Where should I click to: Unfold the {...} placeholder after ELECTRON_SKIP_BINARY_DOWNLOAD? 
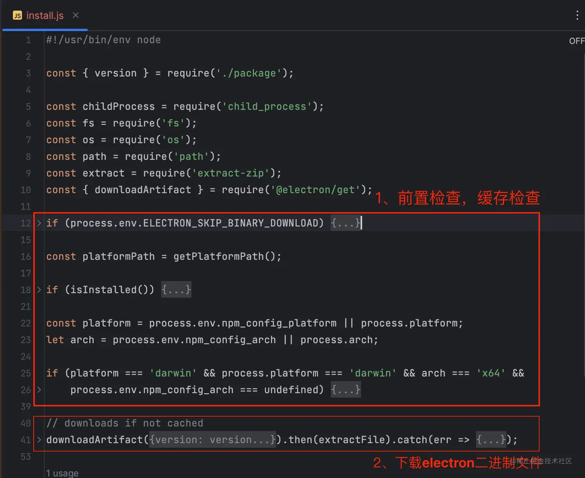[346, 223]
